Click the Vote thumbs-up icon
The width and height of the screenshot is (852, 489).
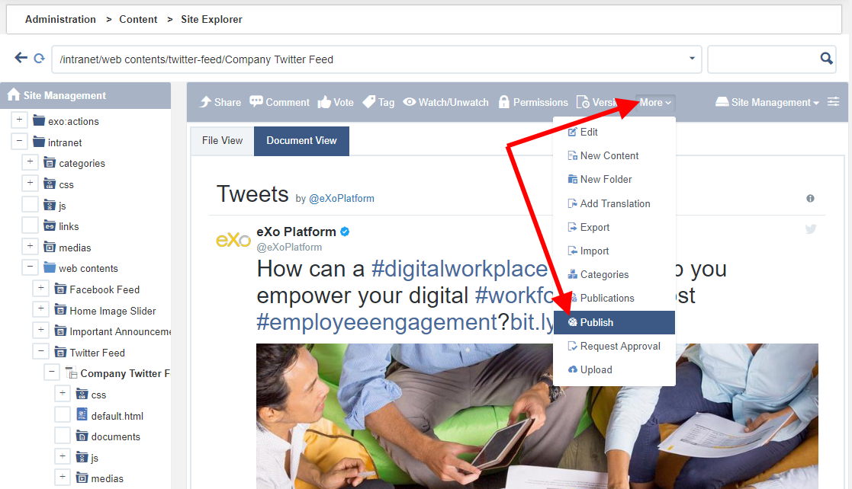pyautogui.click(x=324, y=102)
